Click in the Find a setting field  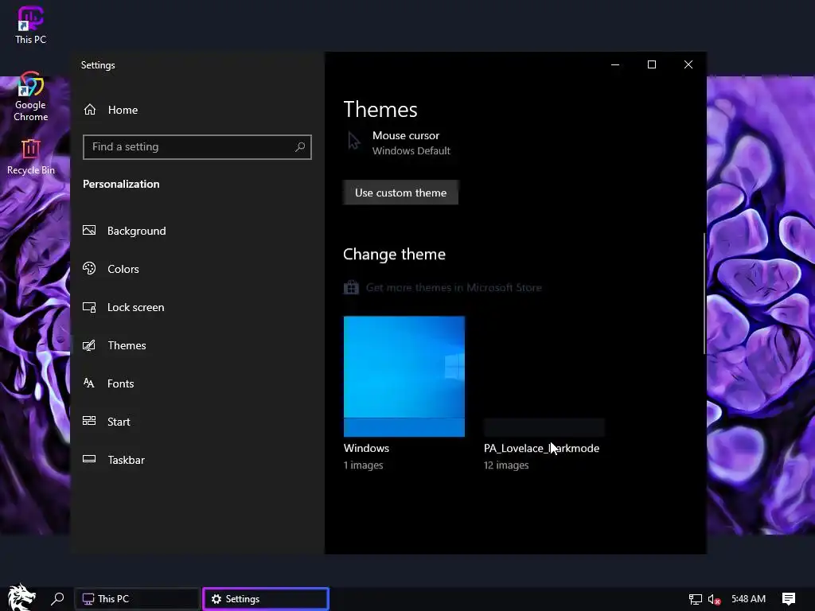[x=197, y=147]
